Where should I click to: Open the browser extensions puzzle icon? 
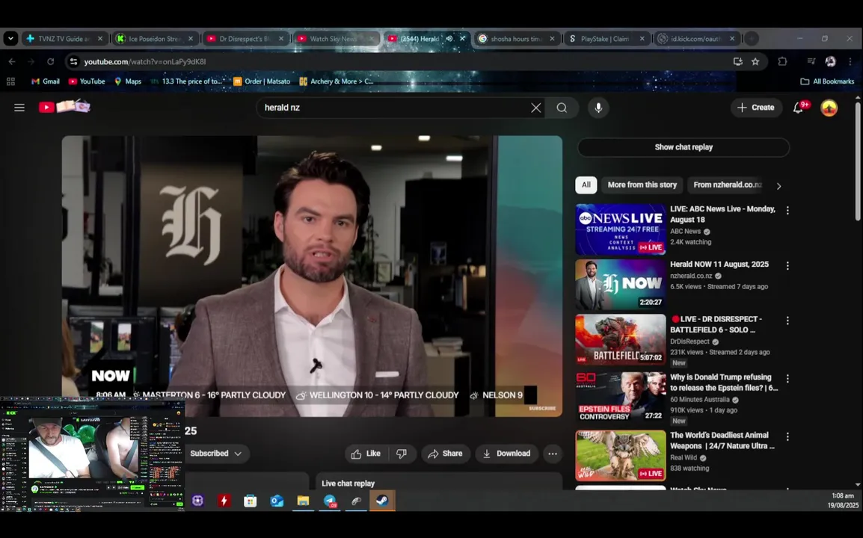click(782, 61)
